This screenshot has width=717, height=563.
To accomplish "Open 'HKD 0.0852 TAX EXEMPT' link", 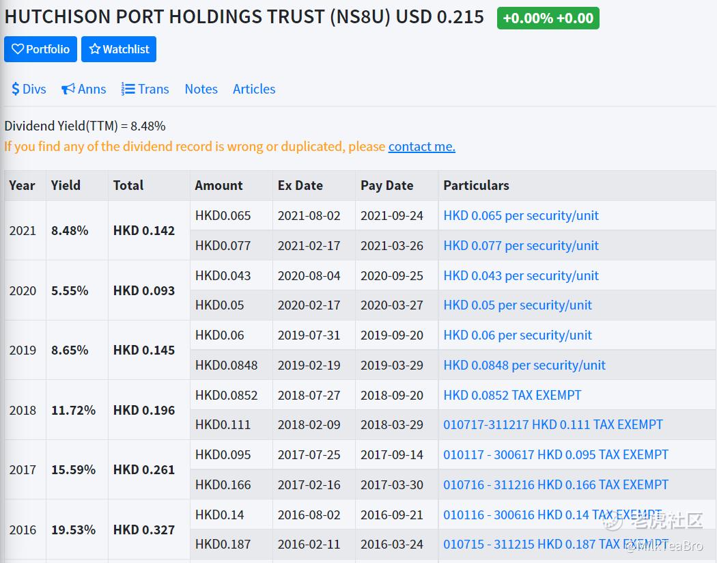I will 512,395.
